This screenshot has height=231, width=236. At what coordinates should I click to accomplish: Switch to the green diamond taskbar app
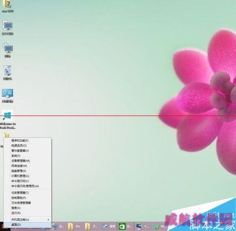pos(159,227)
